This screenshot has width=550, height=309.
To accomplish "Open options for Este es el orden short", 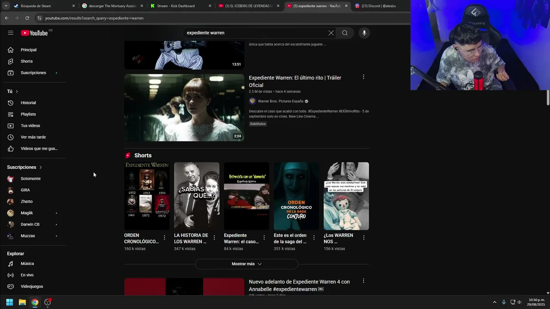I will (x=314, y=237).
